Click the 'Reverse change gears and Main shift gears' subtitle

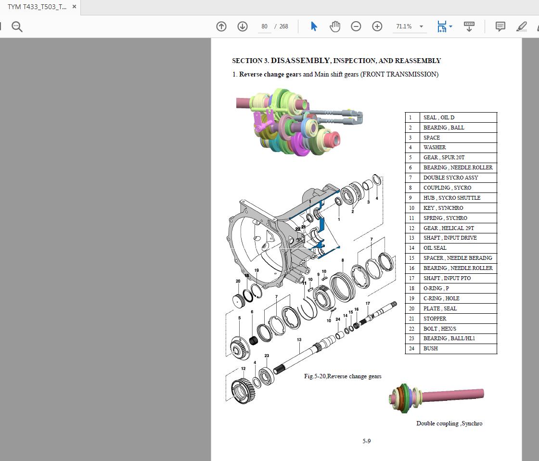tap(335, 74)
